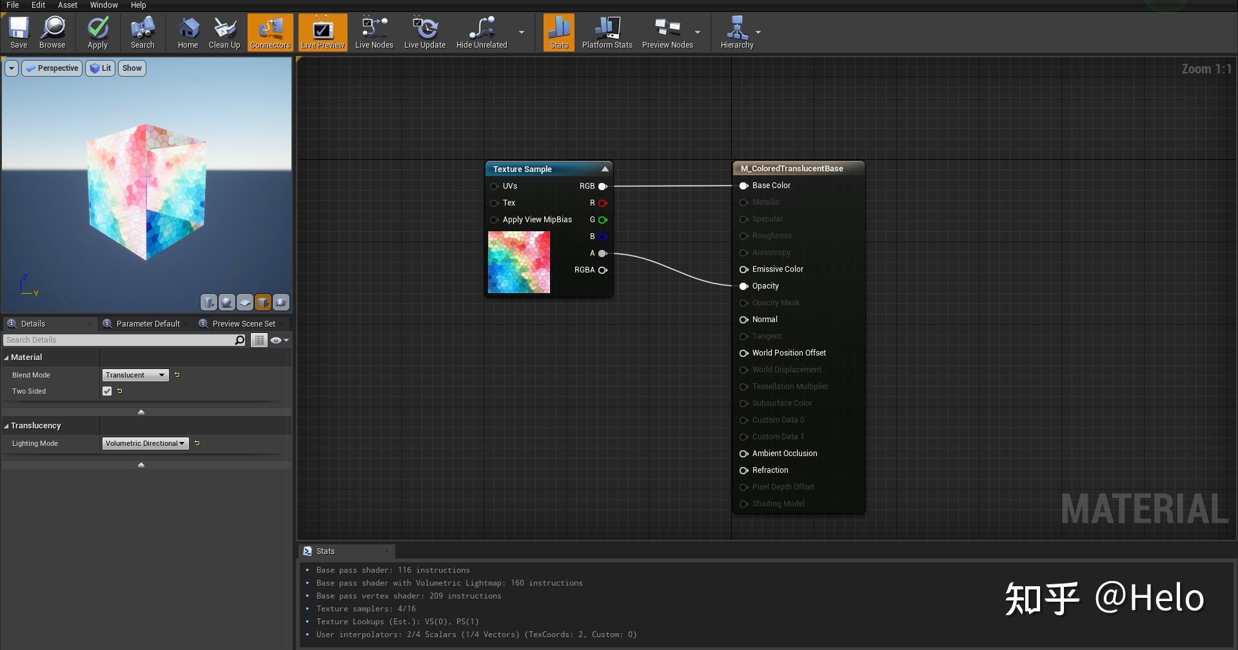Toggle the Connectors button

[270, 32]
